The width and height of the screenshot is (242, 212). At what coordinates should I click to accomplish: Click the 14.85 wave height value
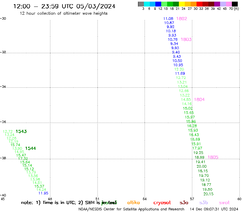tap(186, 100)
